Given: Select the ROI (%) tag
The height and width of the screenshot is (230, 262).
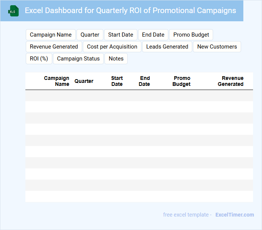Looking at the screenshot, I should [x=39, y=59].
